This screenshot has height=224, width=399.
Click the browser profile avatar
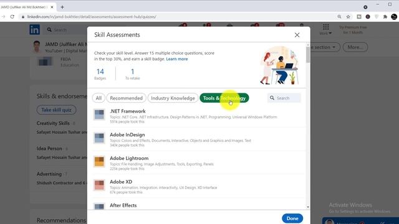[394, 17]
